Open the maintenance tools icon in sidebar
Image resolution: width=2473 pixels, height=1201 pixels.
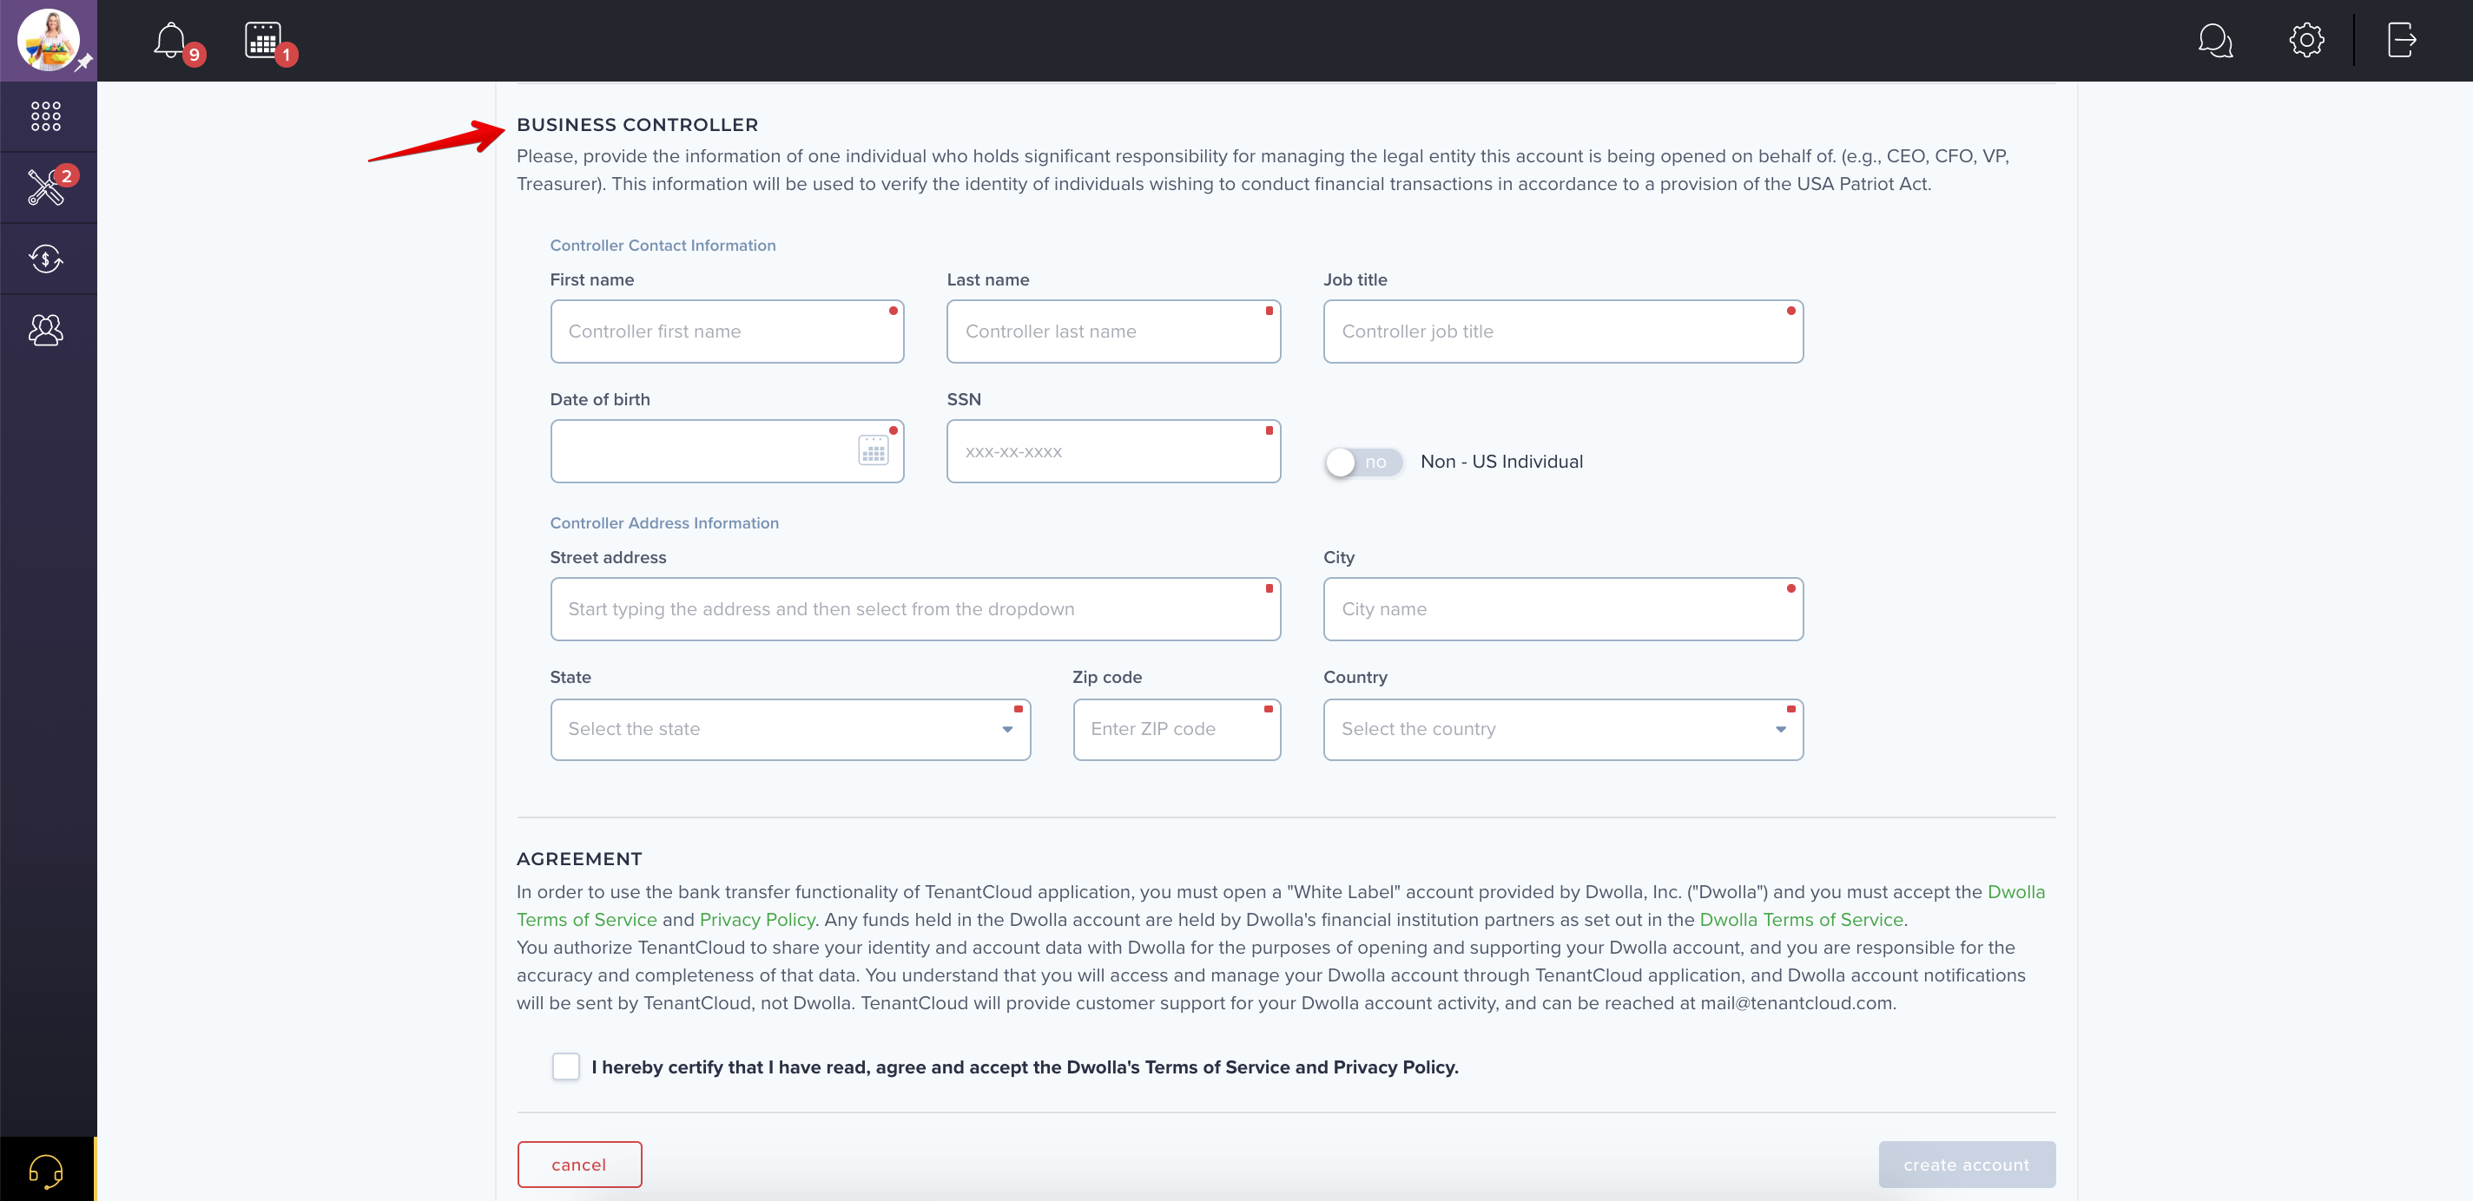(x=46, y=187)
